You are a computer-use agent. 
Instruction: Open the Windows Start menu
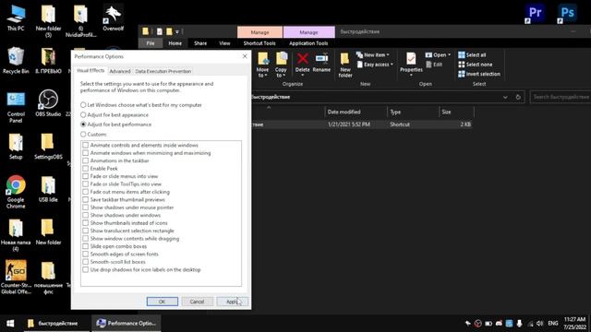[x=10, y=324]
